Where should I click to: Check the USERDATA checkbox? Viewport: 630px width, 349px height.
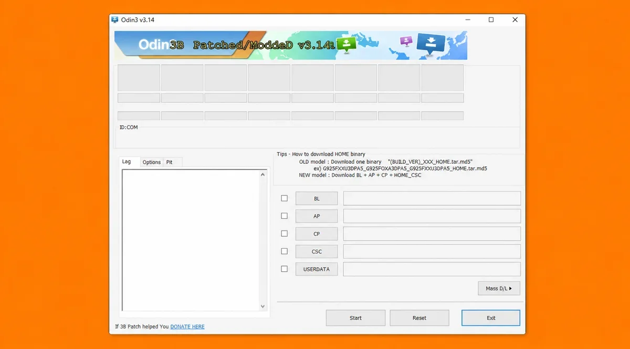tap(285, 269)
